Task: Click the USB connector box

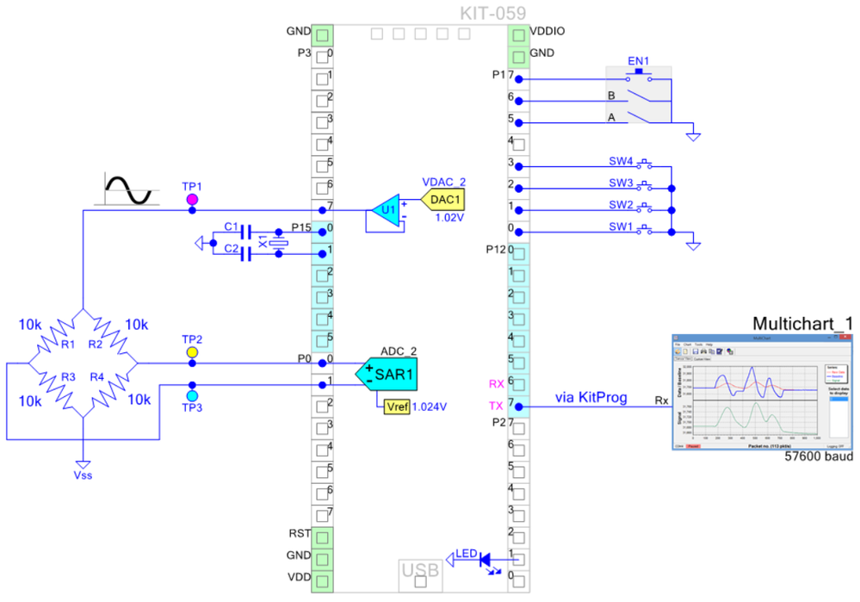Action: [420, 572]
